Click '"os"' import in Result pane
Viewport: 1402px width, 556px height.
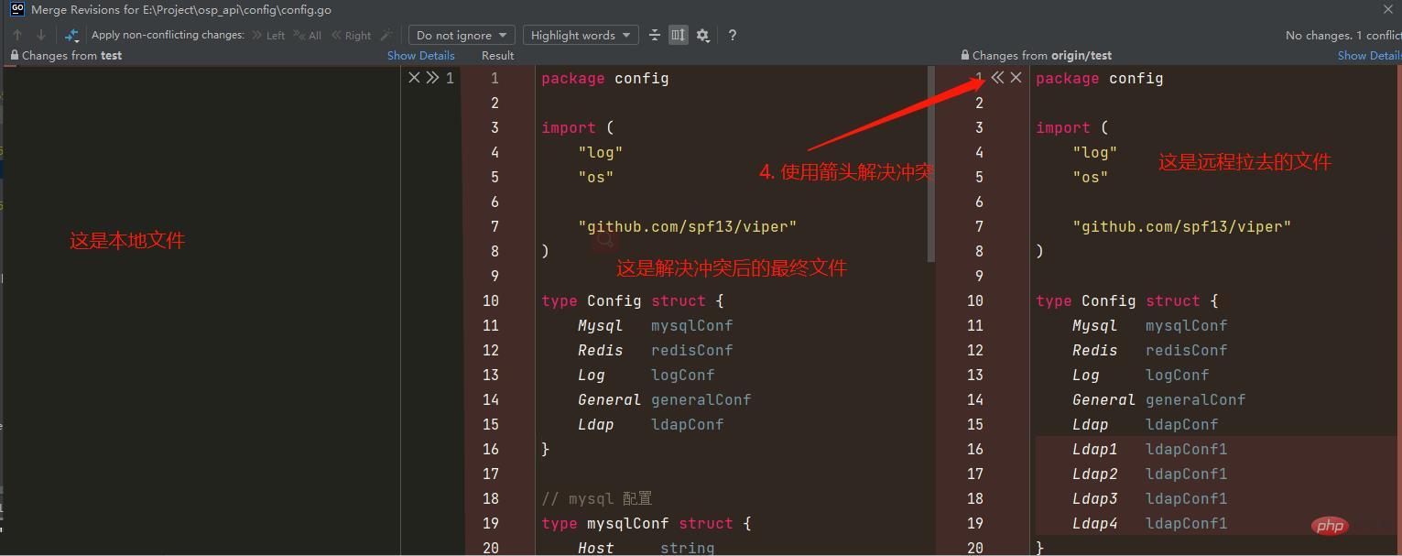click(595, 177)
